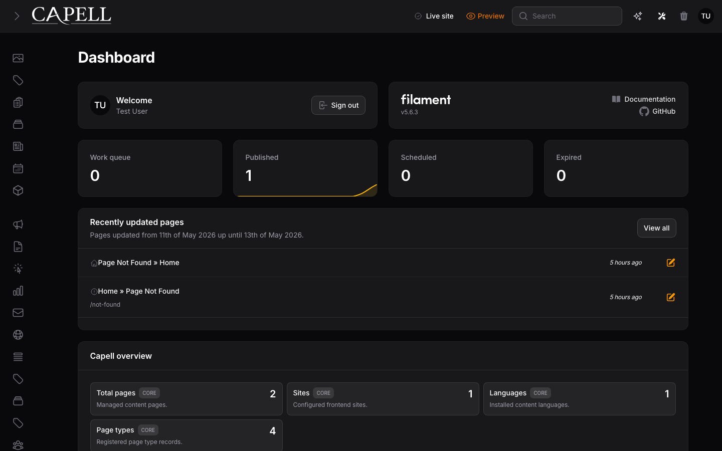Click the Languages overview card
722x451 pixels.
click(x=580, y=399)
